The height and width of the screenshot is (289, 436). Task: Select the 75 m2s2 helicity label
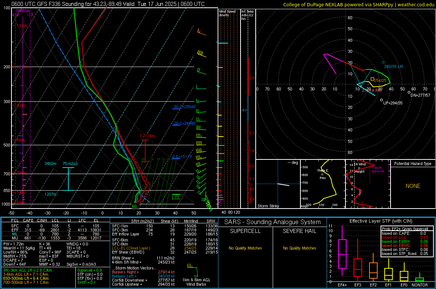70,164
